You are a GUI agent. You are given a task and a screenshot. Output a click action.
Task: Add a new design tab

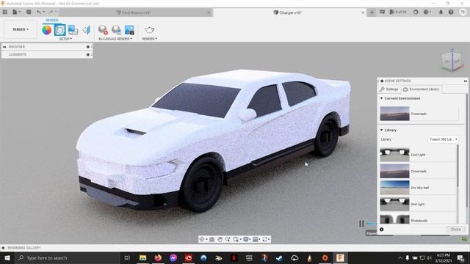click(372, 12)
